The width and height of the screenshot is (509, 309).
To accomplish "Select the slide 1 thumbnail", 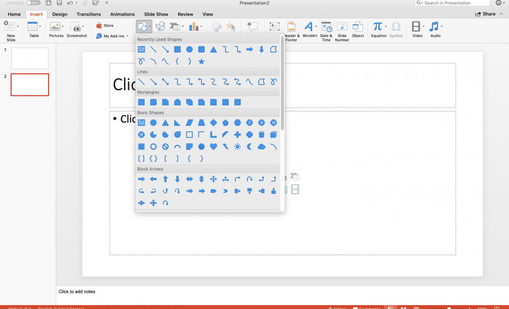I will 30,58.
